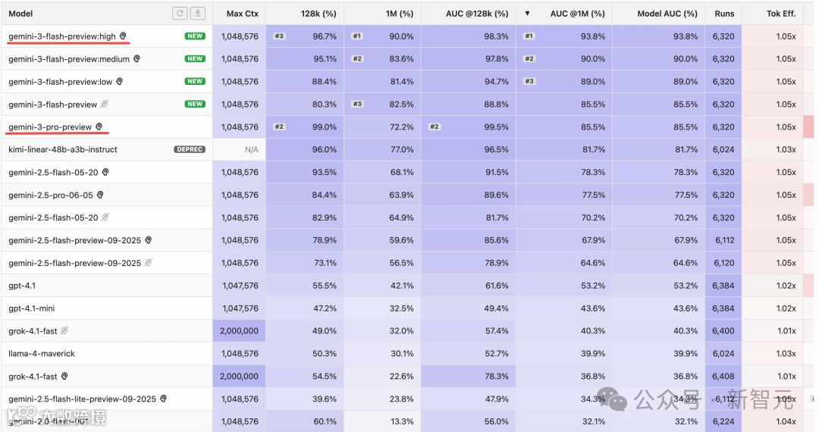This screenshot has height=432, width=819.
Task: Click the 6,400 Runs cell
Action: pos(723,330)
